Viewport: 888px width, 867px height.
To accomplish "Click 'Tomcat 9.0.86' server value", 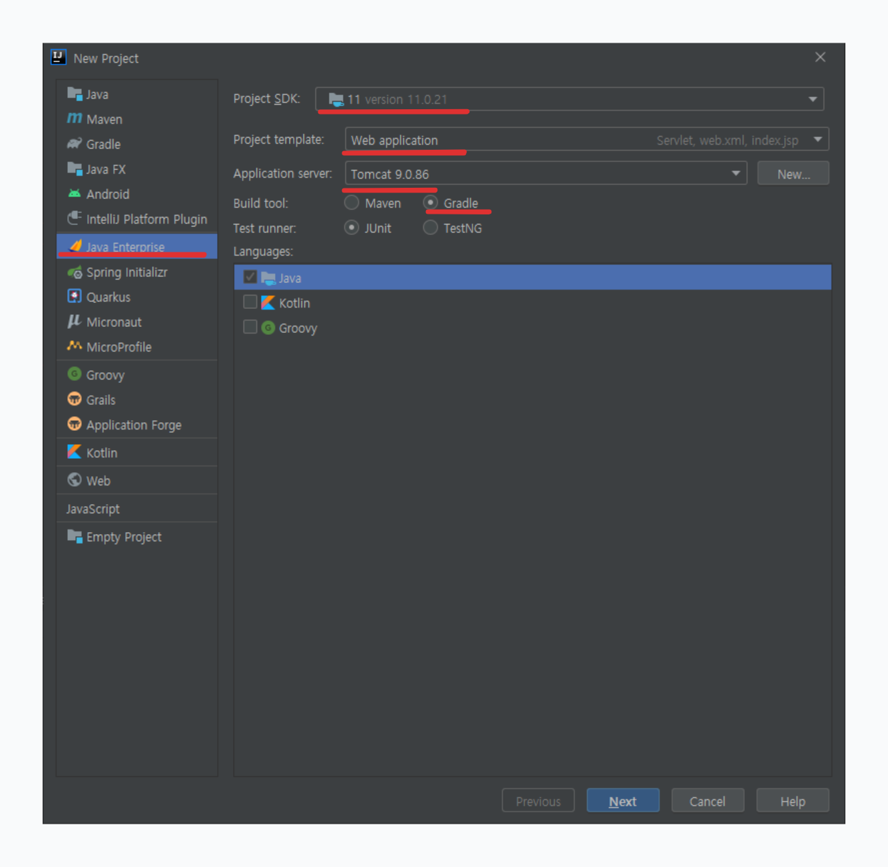I will pyautogui.click(x=389, y=174).
